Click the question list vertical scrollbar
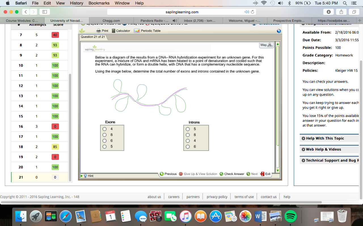363x226 pixels. pyautogui.click(x=70, y=127)
